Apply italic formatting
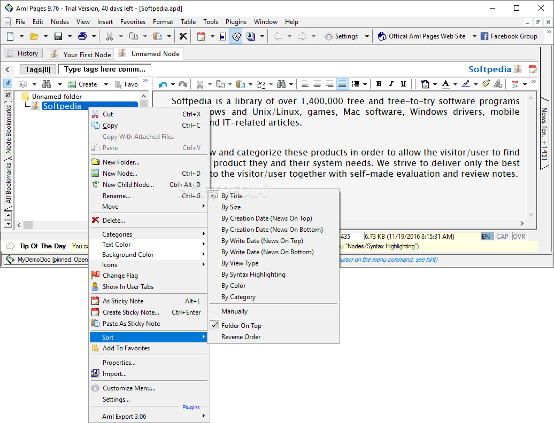 click(x=391, y=84)
